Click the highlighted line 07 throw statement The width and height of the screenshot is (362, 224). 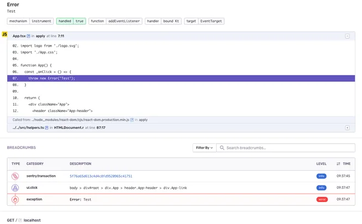click(181, 79)
